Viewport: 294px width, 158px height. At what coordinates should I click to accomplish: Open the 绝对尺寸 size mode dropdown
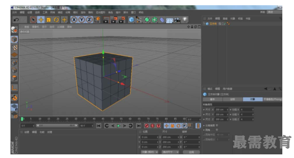point(170,152)
